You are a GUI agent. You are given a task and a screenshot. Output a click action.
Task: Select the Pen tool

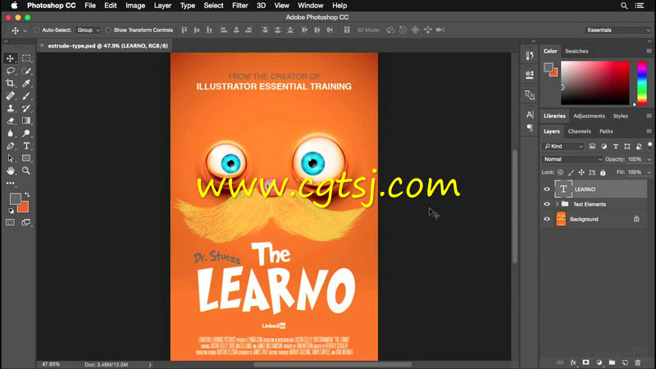(x=11, y=146)
